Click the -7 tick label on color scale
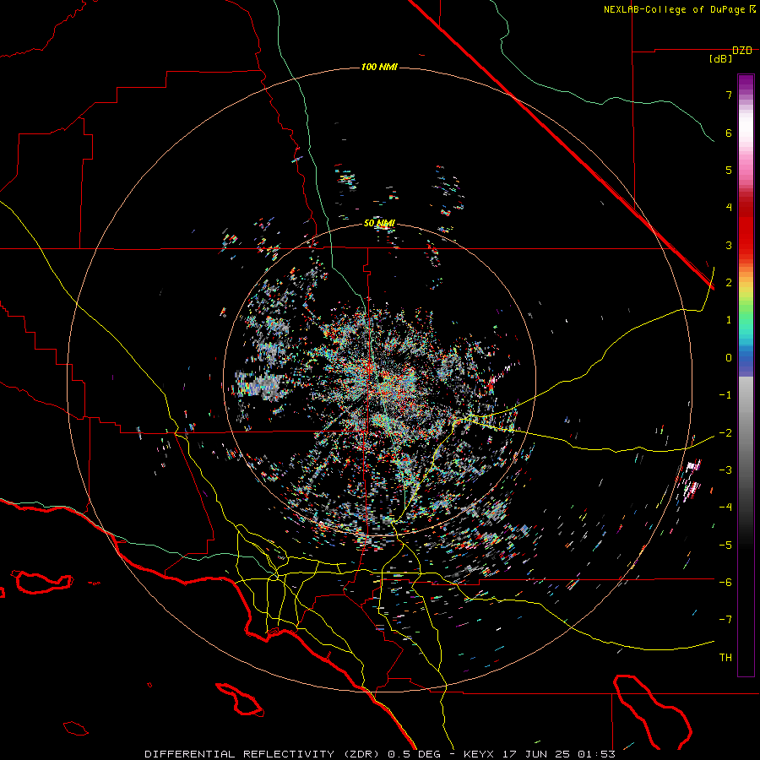This screenshot has height=760, width=760. 725,620
